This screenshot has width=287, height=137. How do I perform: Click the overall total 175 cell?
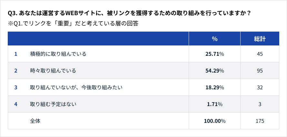[x=260, y=121]
